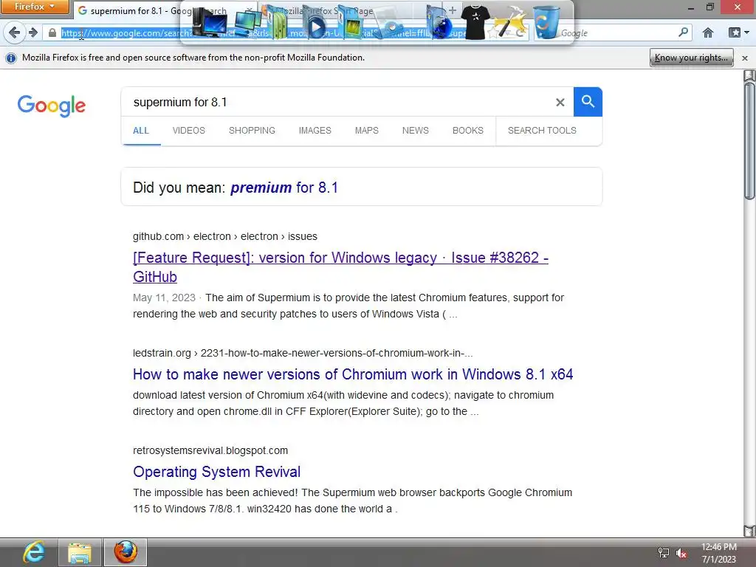The image size is (756, 567).
Task: Open the Bookmarks star menu button
Action: point(738,32)
